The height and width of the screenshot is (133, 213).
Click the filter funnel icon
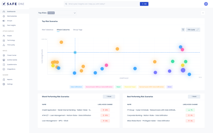(183, 30)
